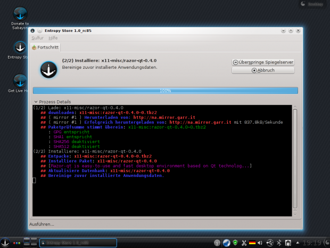The height and width of the screenshot is (248, 330).
Task: Open the Hilfe menu
Action: tap(53, 38)
